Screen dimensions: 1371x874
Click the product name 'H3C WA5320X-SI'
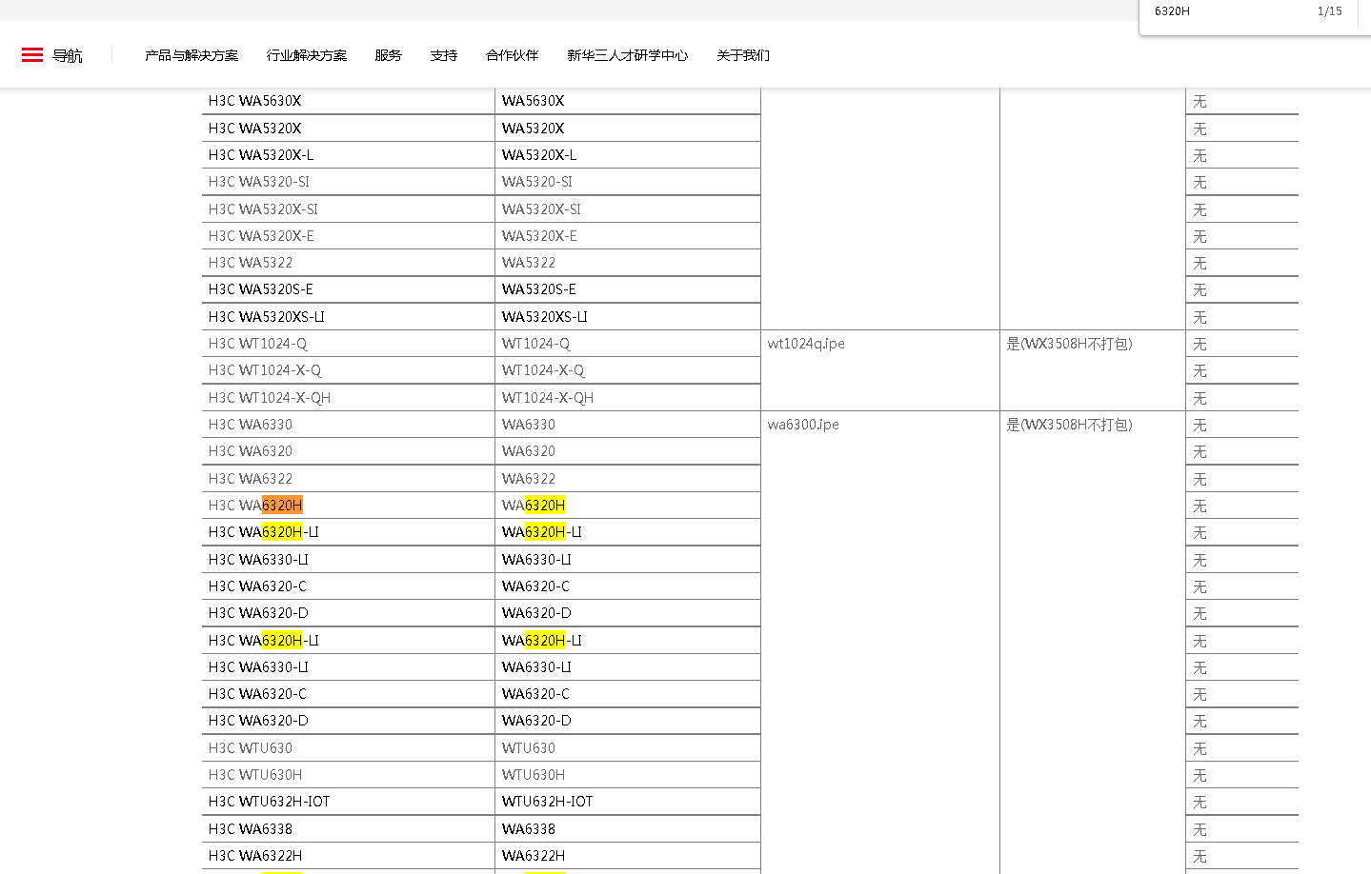pyautogui.click(x=264, y=209)
